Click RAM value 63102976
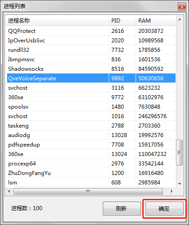189x225 pixels. [151, 97]
